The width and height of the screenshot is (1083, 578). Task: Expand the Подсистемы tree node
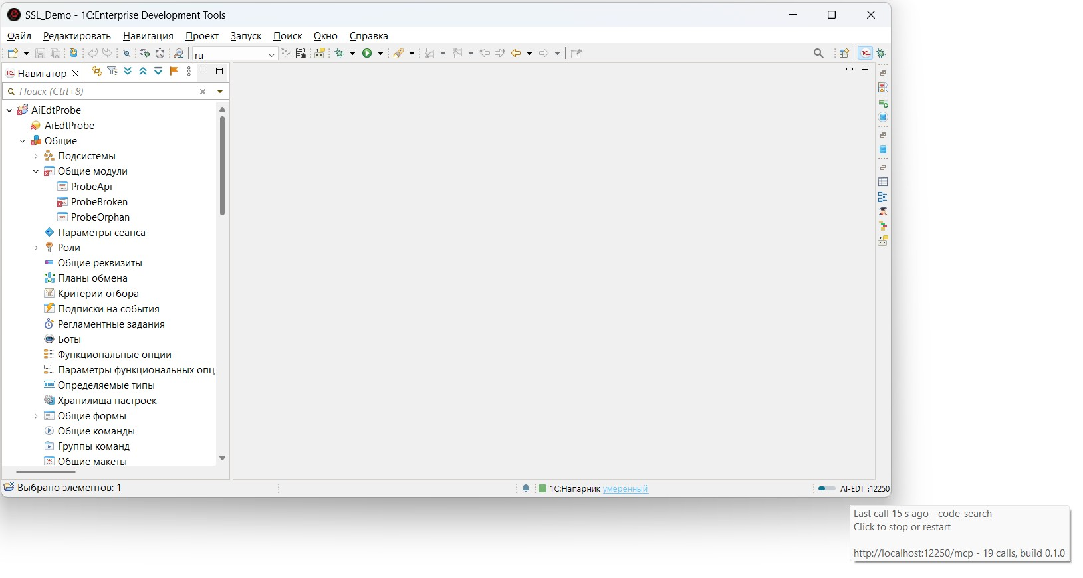36,156
